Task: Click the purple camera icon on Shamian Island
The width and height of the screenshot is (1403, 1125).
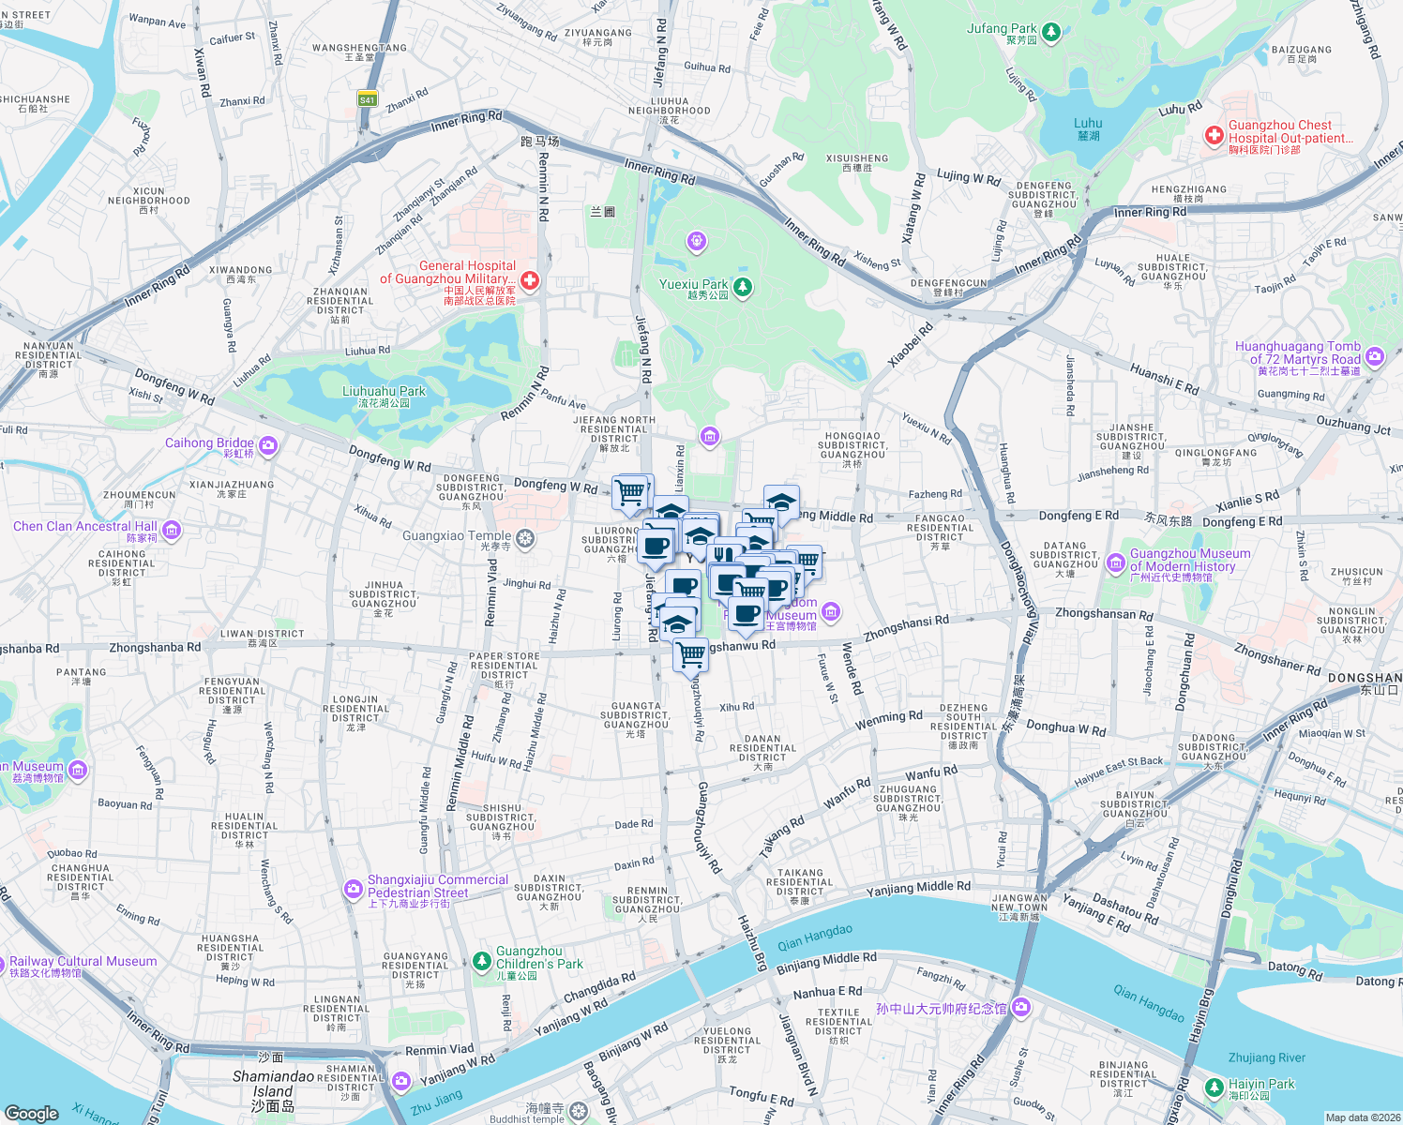Action: (x=401, y=1081)
